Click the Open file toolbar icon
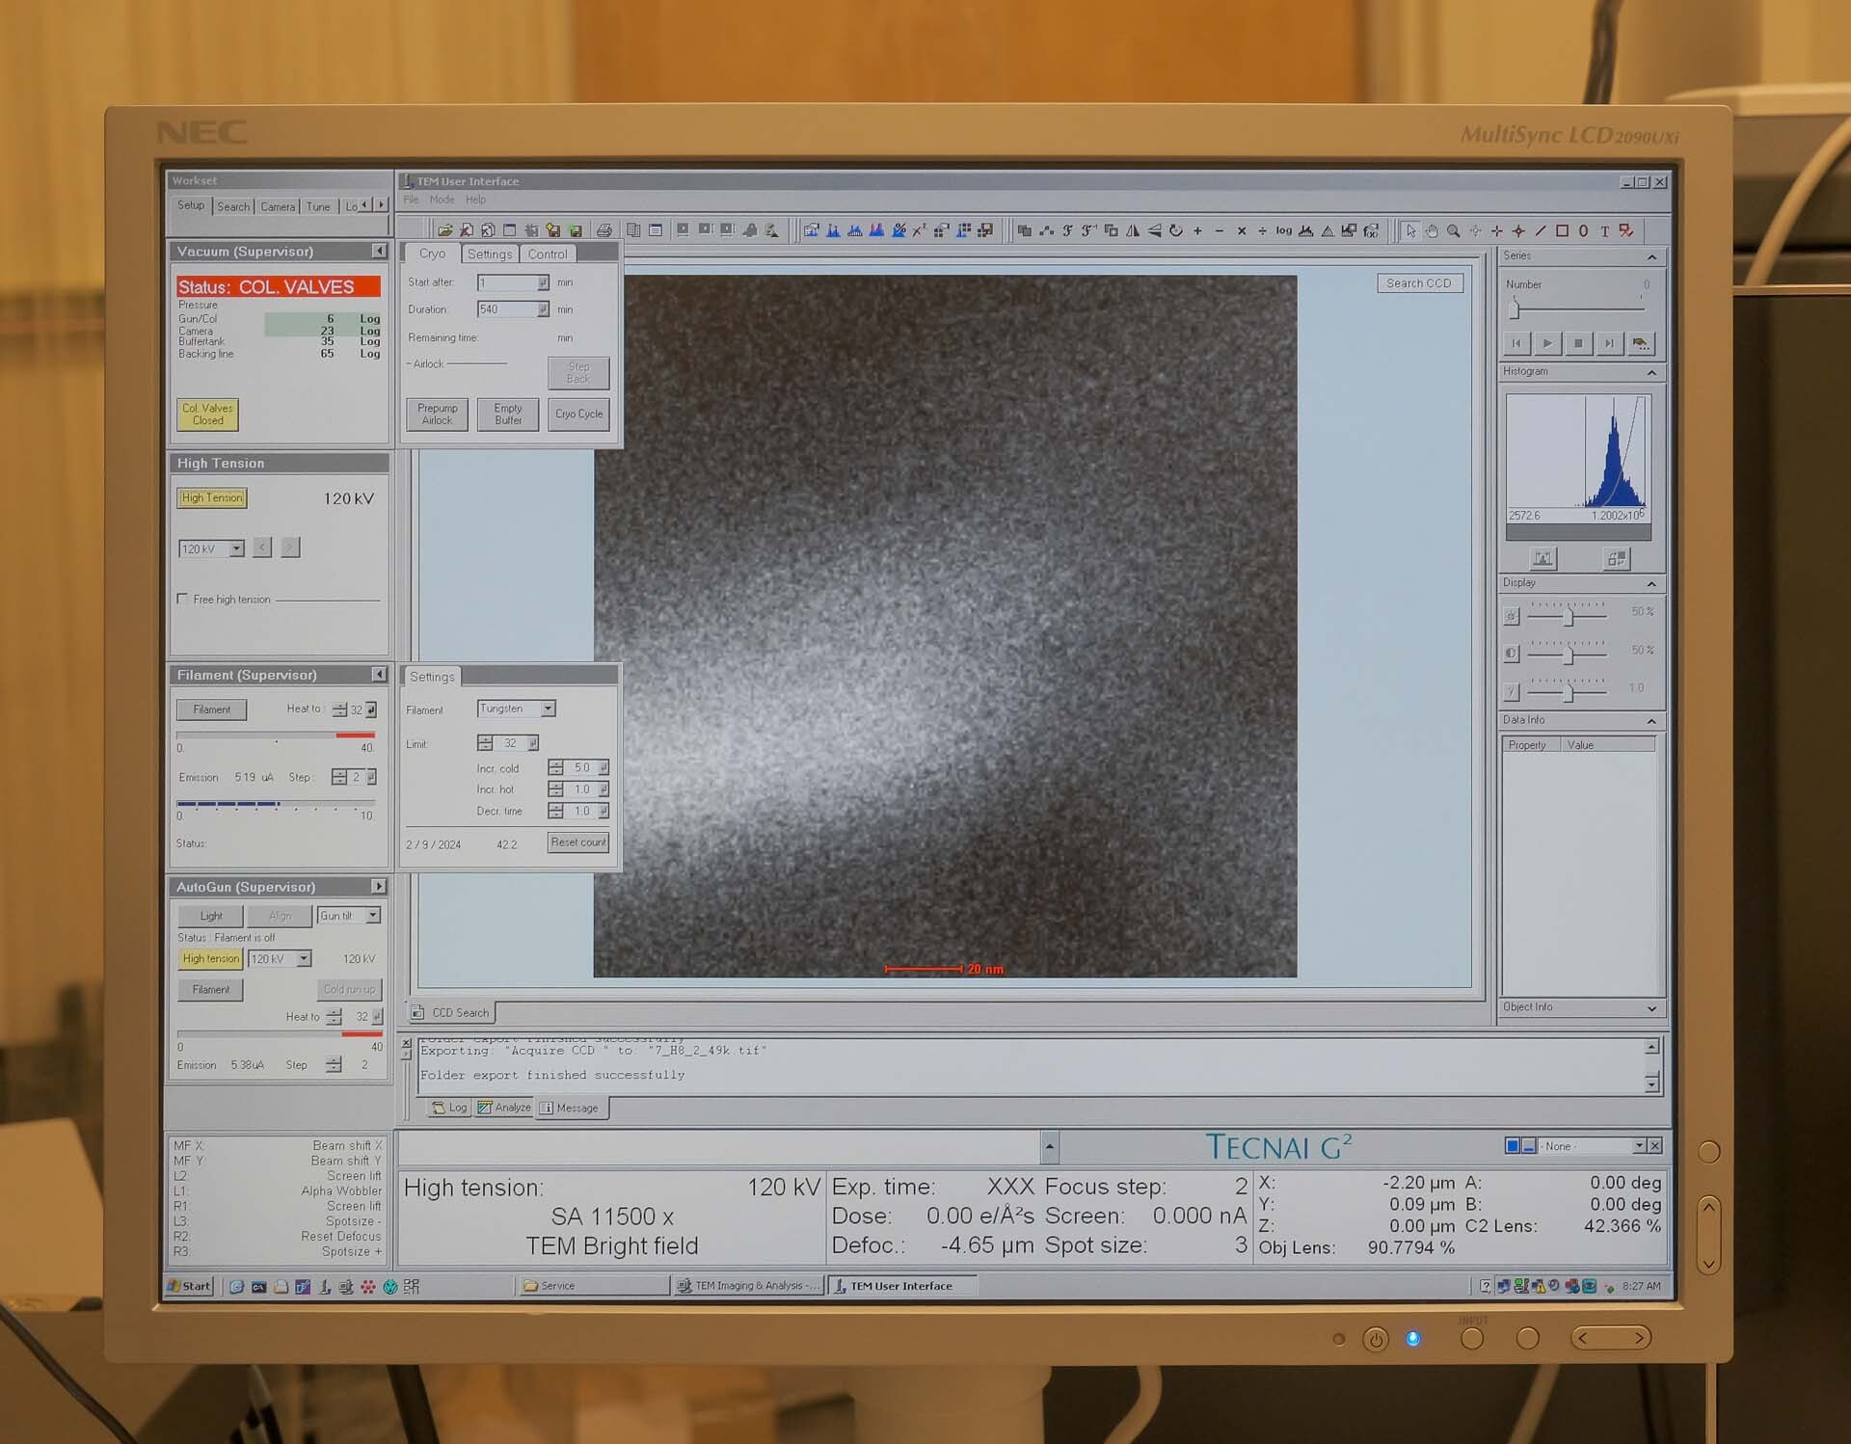 (445, 230)
